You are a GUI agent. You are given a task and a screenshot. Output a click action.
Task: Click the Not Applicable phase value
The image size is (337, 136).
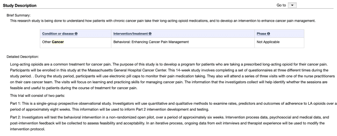(268, 42)
